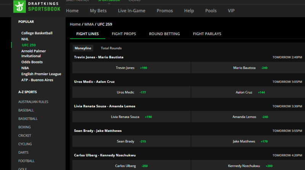Open College Basketball in Popular list
The image size is (305, 170).
point(37,33)
